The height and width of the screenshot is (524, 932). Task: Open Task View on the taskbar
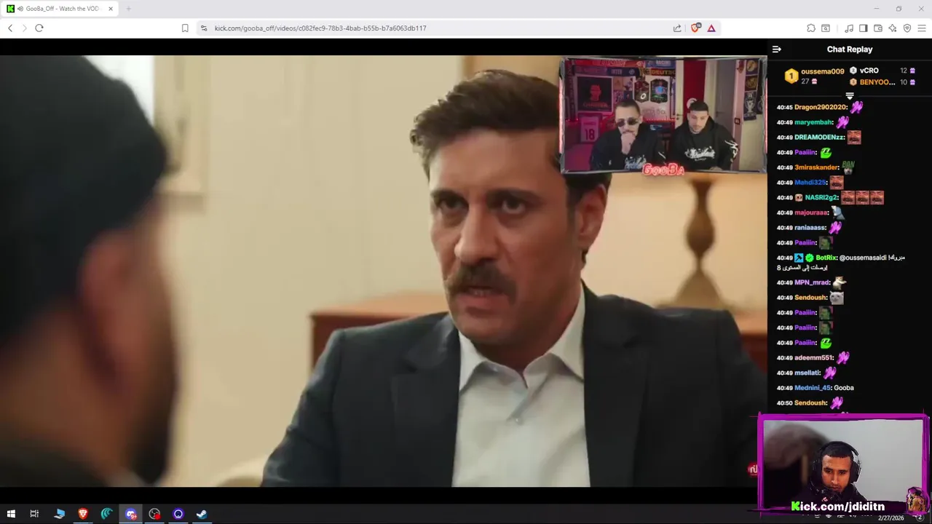[x=34, y=514]
